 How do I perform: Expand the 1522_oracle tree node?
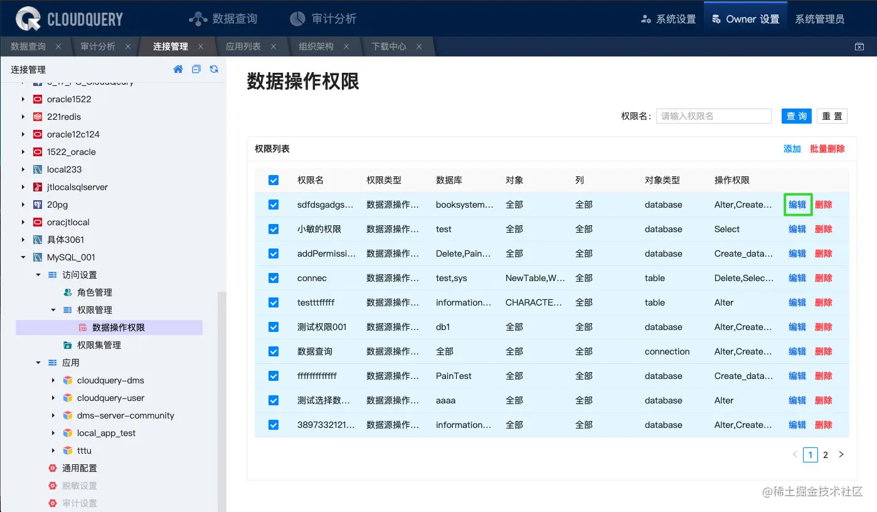[23, 152]
